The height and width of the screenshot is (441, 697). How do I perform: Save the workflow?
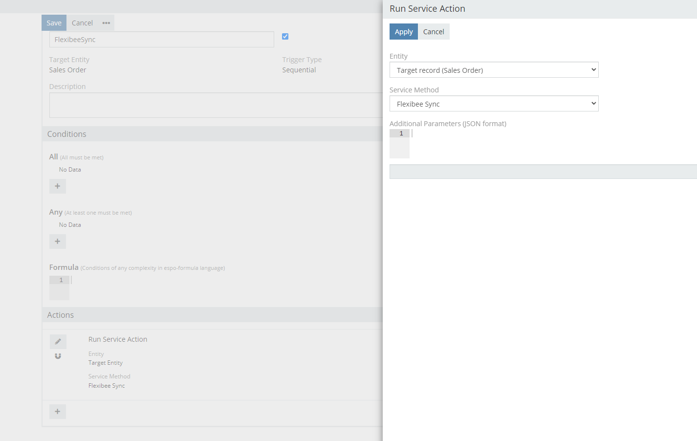54,23
